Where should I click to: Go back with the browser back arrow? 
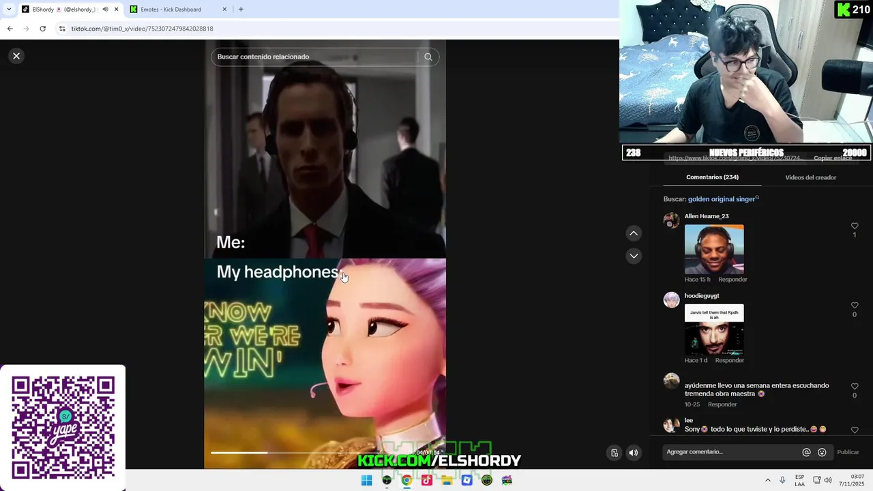(x=10, y=29)
